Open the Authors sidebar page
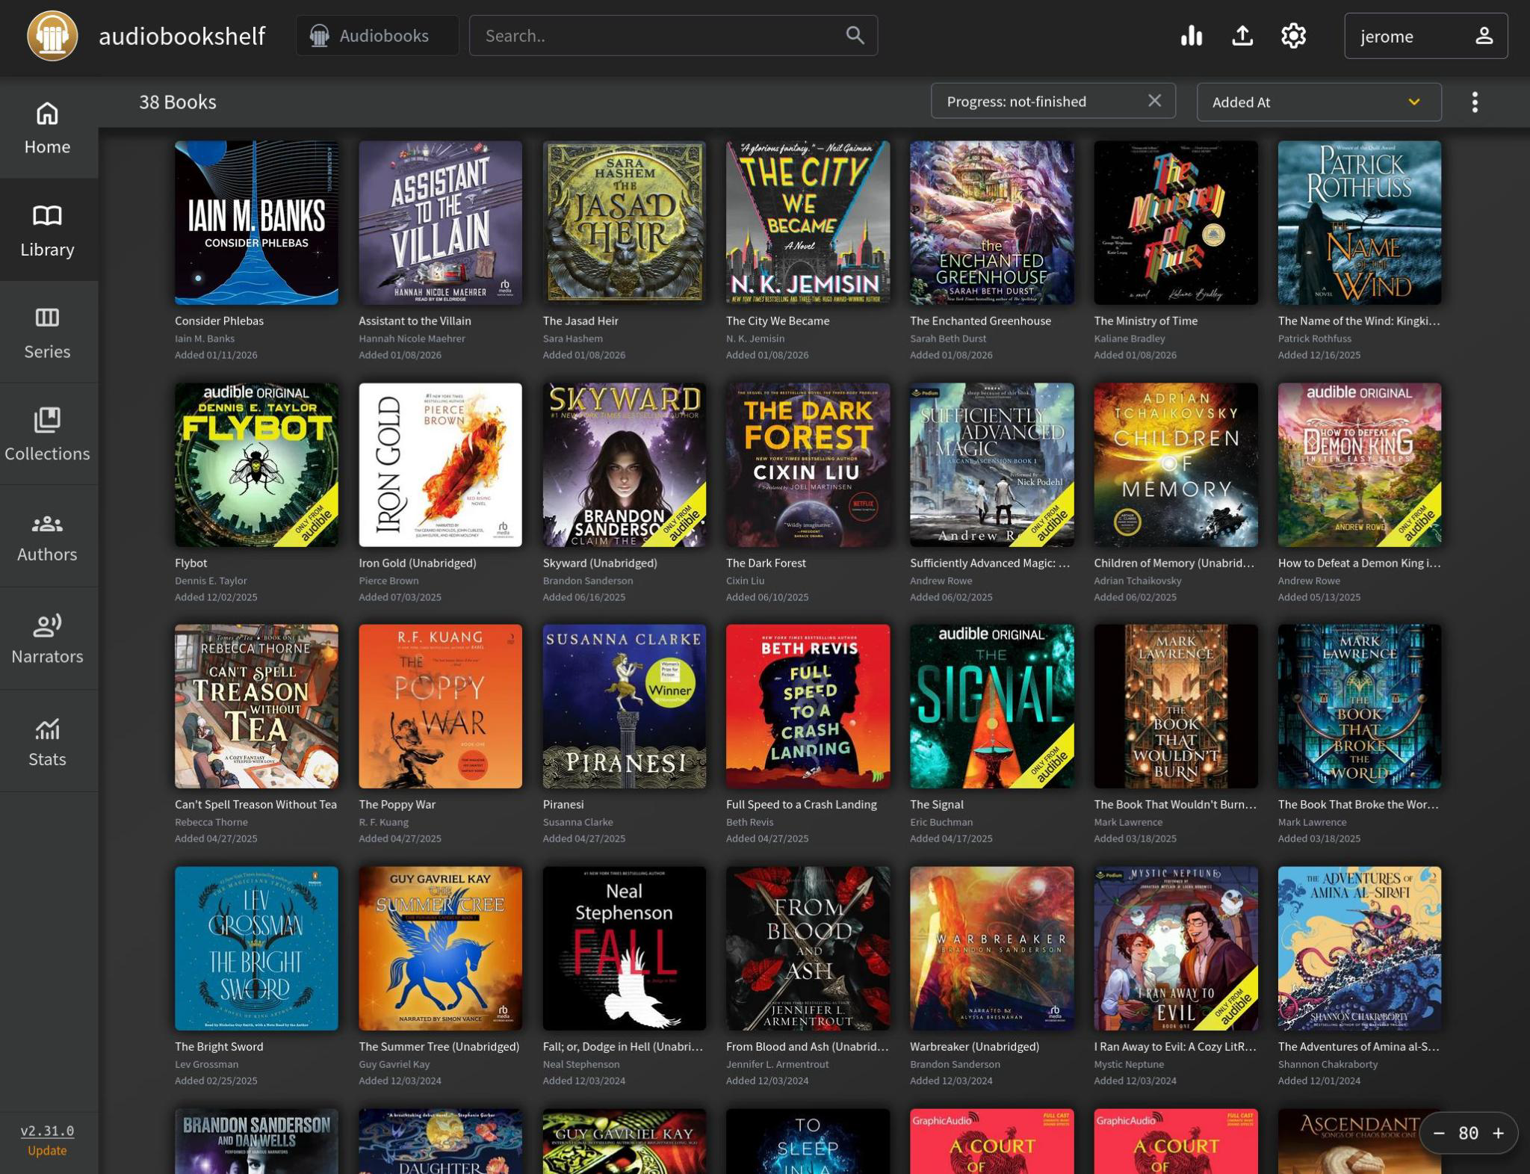Screen dimensions: 1530x1174 [48, 536]
